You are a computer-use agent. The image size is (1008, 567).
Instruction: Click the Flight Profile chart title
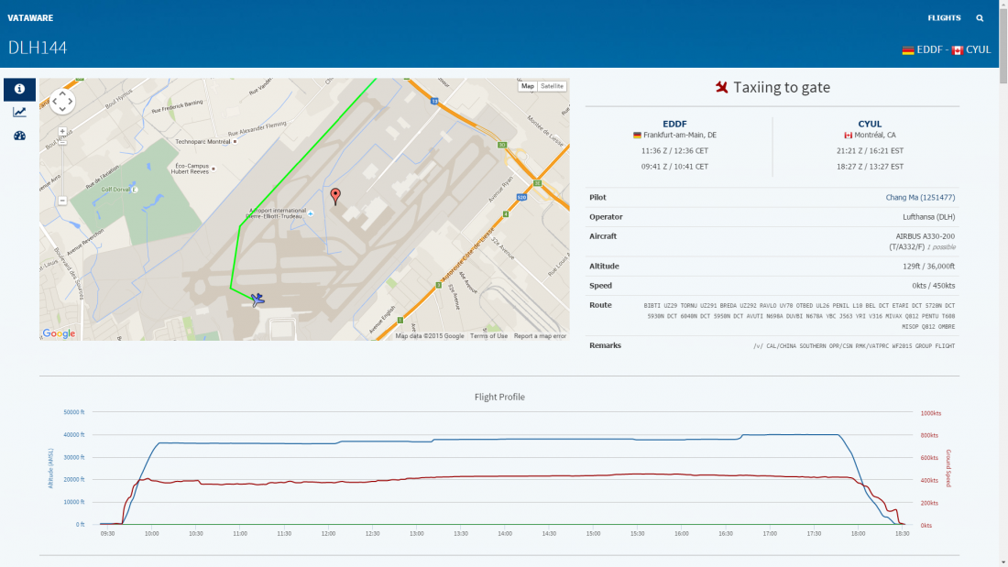(499, 398)
